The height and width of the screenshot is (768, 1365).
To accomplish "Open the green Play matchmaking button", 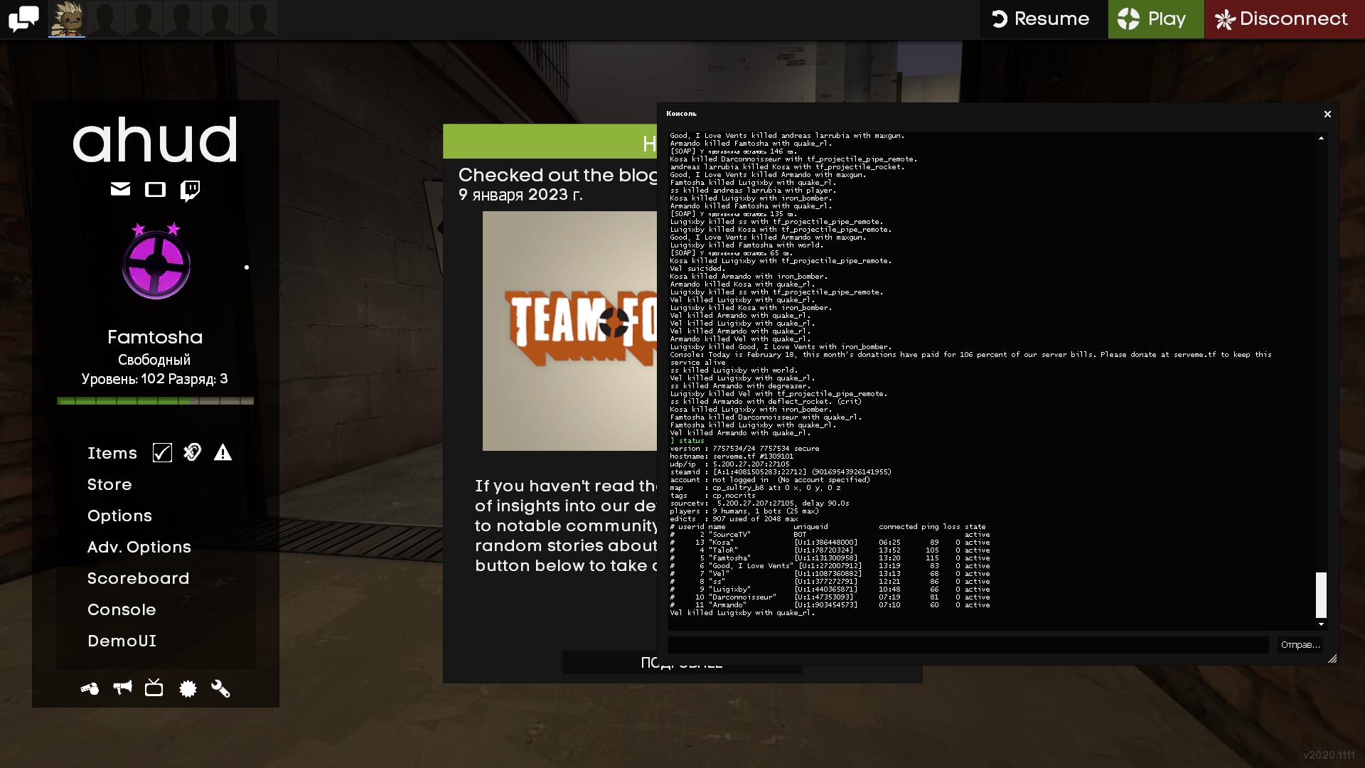I will pos(1155,18).
